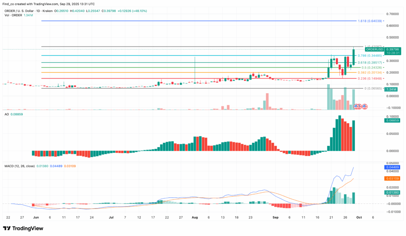Image resolution: width=406 pixels, height=236 pixels.
Task: Click the ORDER / U.S. Dollar chart title
Action: [19, 11]
